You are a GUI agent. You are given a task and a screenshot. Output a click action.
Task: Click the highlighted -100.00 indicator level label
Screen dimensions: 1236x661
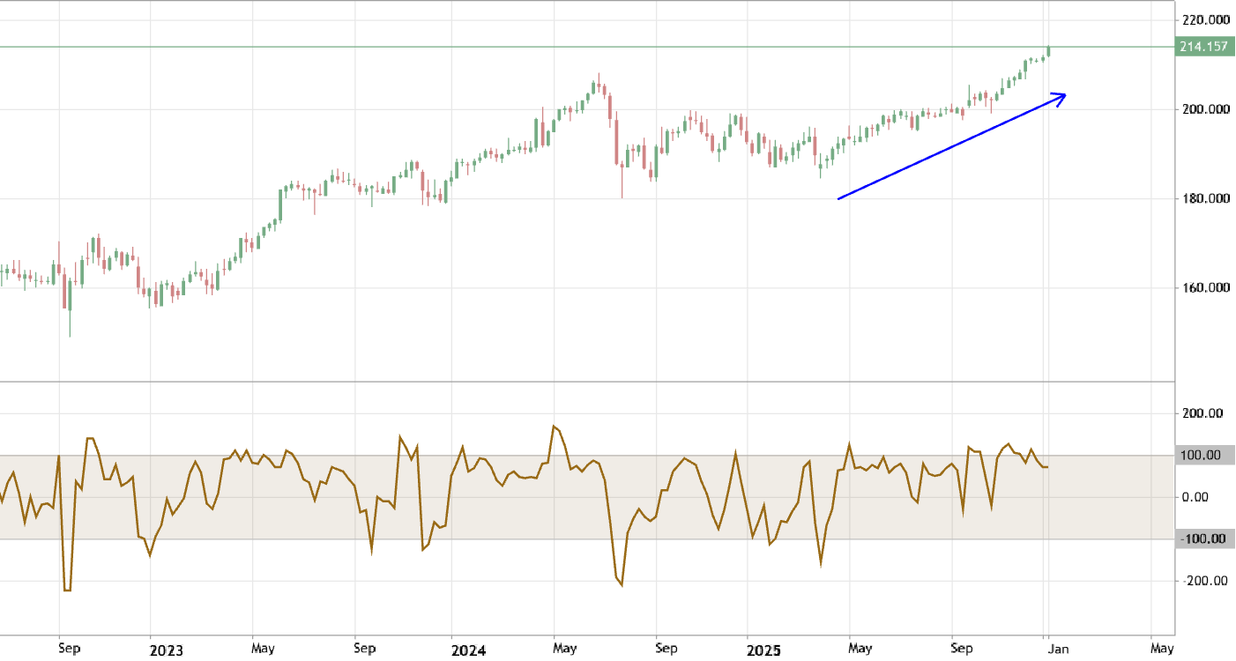click(x=1201, y=539)
